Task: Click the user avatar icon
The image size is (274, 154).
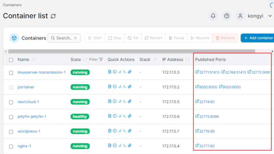Action: [x=240, y=16]
